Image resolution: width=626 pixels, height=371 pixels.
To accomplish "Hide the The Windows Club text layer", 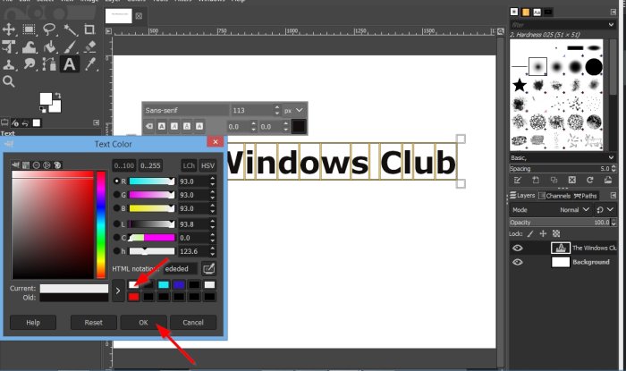I will coord(518,249).
